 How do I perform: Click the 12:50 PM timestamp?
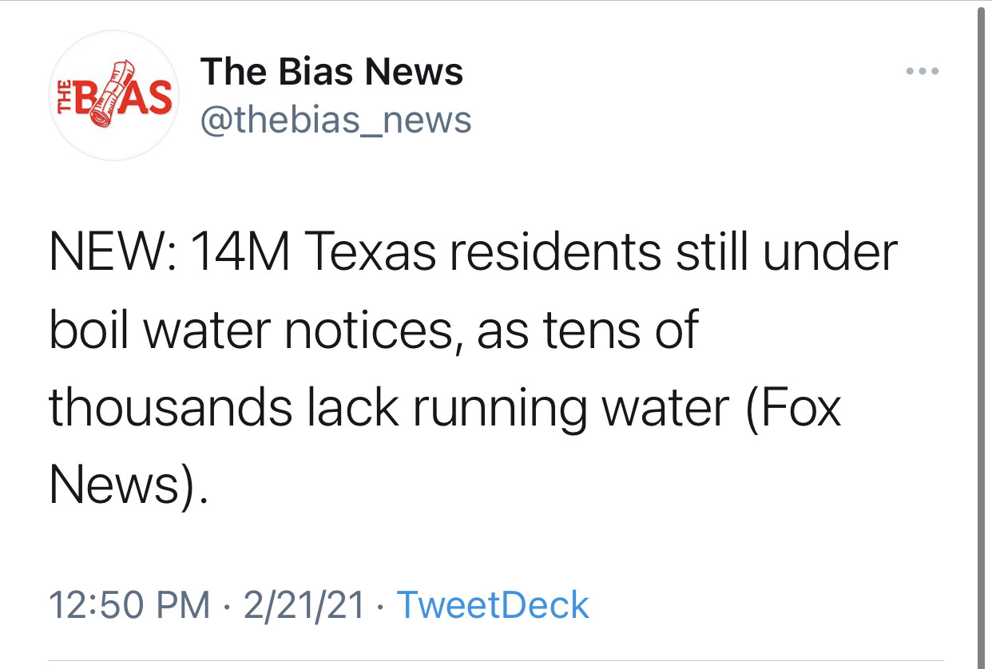[129, 604]
